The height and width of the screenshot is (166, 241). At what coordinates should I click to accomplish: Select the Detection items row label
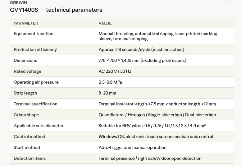pyautogui.click(x=30, y=158)
